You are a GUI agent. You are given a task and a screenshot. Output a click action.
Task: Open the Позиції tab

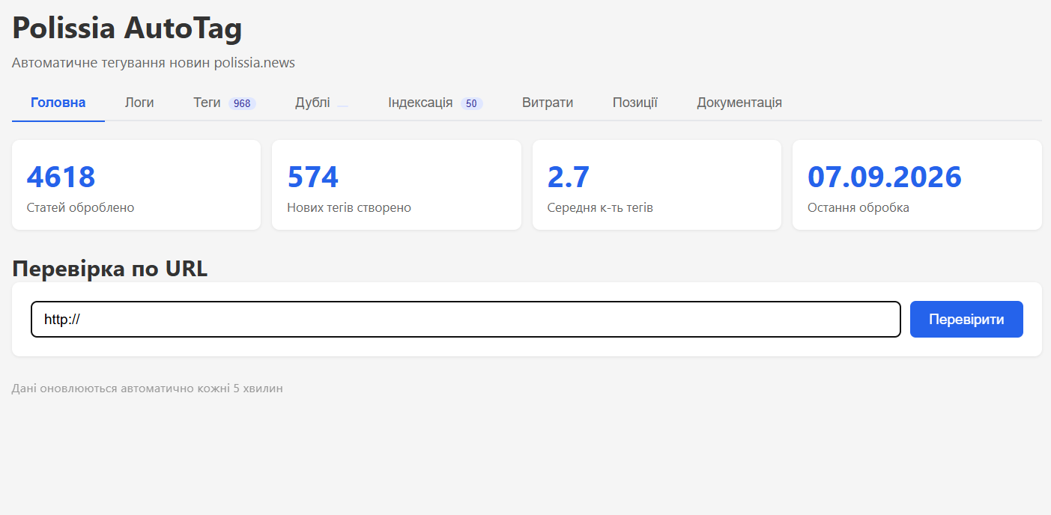[635, 103]
